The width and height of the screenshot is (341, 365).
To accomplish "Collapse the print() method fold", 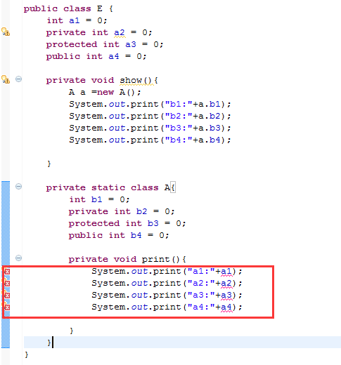I will [18, 258].
